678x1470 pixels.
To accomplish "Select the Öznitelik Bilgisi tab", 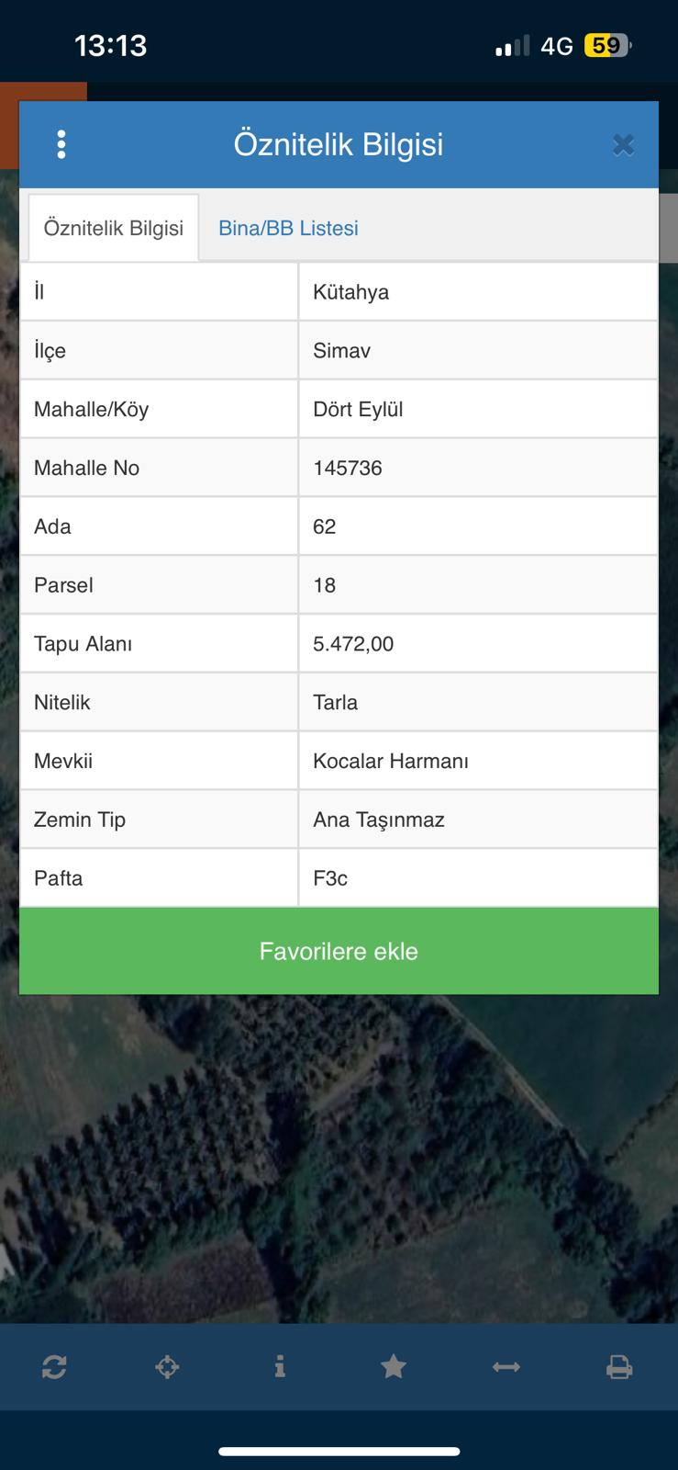I will click(114, 228).
